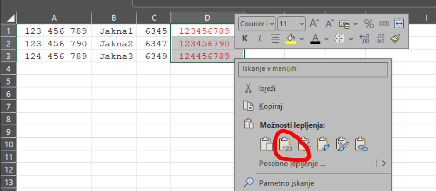Paste formulas with fx clipboard icon
The width and height of the screenshot is (436, 191).
[304, 144]
